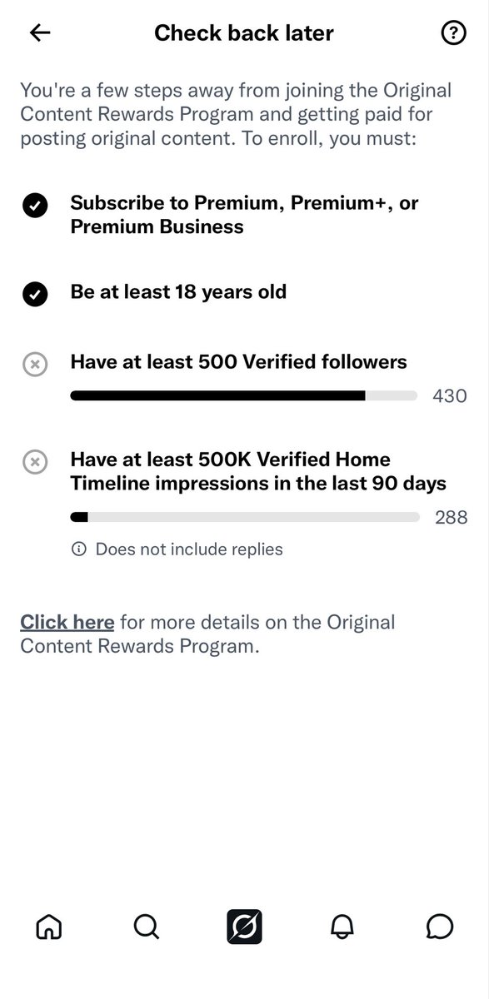489x999 pixels.
Task: Tap the 'Check back later' page title
Action: pyautogui.click(x=244, y=33)
